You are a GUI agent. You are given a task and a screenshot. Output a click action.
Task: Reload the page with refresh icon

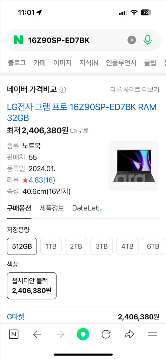click(x=106, y=334)
